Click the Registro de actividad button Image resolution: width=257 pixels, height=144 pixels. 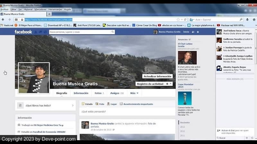point(150,84)
